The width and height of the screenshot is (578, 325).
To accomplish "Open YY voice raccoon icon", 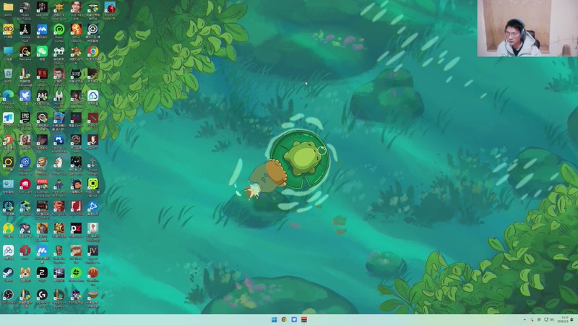I will point(8,29).
